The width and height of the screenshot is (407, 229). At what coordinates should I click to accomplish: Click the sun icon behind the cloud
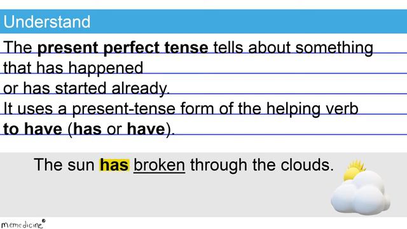354,170
